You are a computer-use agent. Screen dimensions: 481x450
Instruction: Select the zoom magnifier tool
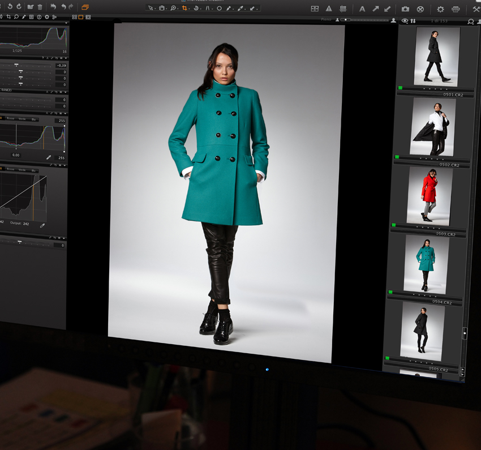click(x=173, y=8)
